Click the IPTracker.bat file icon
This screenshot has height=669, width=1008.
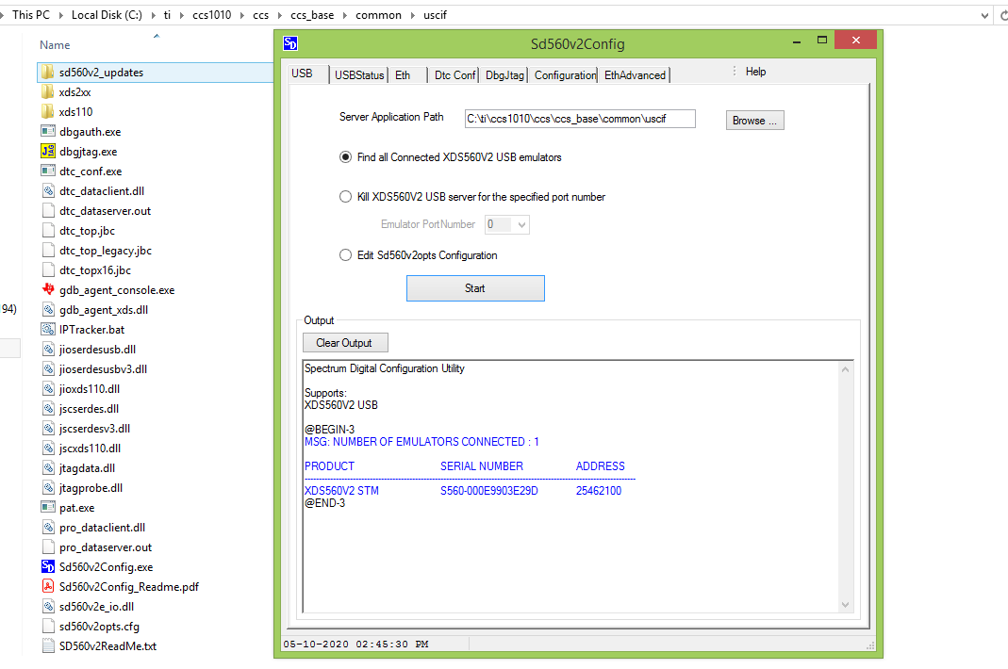(47, 330)
